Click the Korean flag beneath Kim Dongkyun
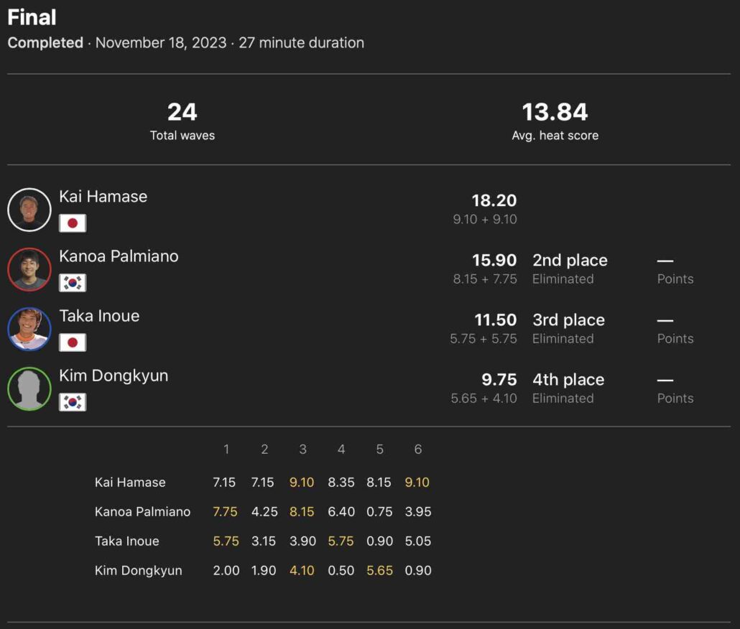Screen dimensions: 740x629 tap(73, 402)
